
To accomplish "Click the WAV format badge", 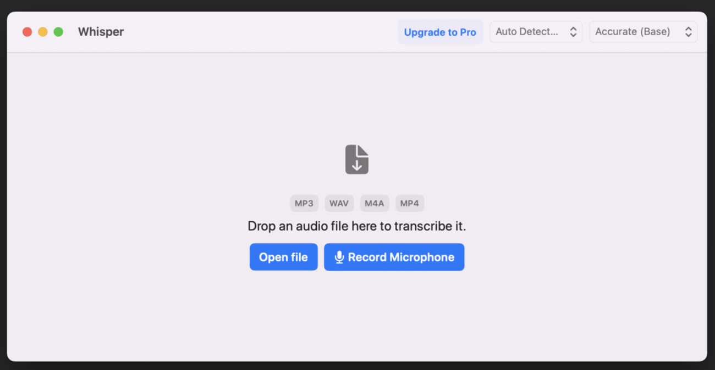I will coord(339,203).
